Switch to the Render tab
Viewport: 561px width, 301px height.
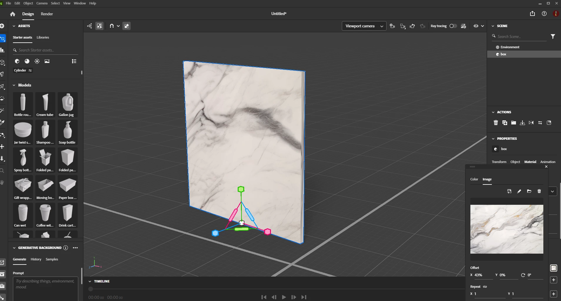[47, 14]
